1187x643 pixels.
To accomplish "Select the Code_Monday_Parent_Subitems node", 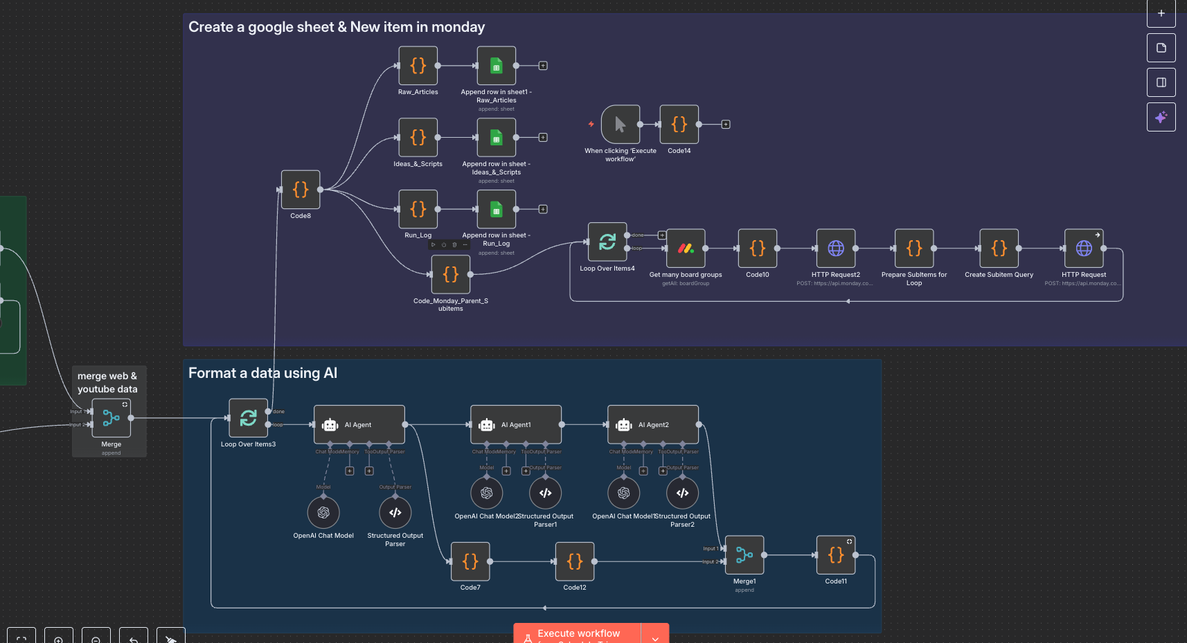I will (450, 275).
